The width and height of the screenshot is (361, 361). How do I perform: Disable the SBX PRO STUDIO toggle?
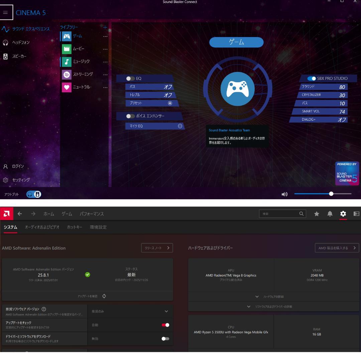pyautogui.click(x=312, y=79)
